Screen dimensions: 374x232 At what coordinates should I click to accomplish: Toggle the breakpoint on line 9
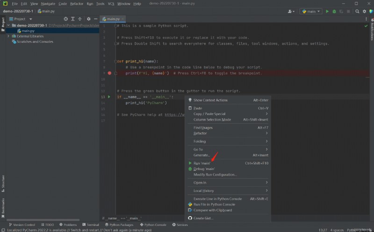[109, 73]
